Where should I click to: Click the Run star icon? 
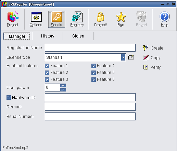[121, 17]
